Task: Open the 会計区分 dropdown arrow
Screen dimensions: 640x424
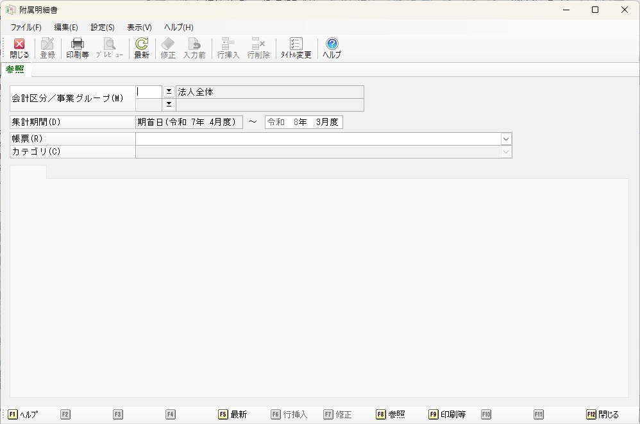Action: (169, 92)
